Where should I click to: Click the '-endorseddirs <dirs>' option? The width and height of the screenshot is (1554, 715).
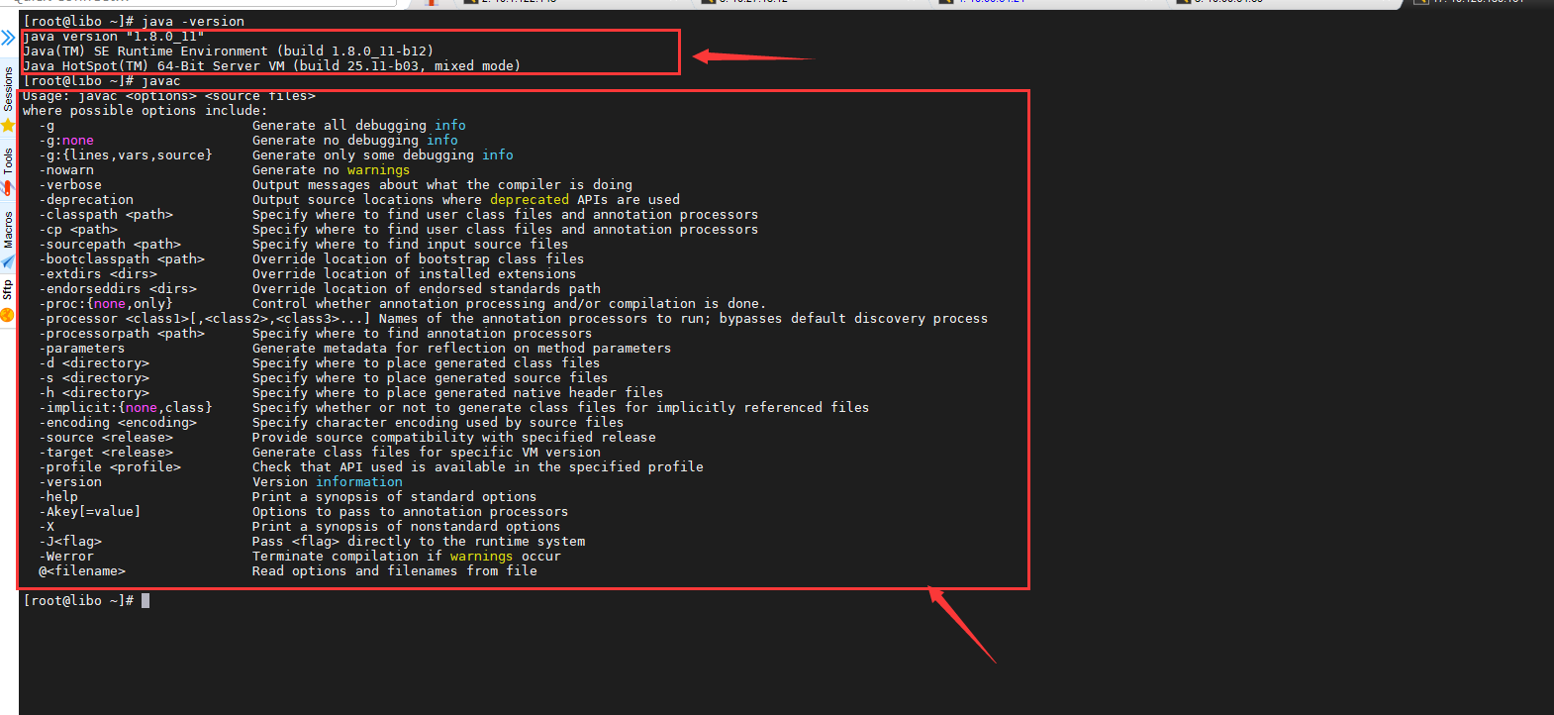(x=118, y=289)
